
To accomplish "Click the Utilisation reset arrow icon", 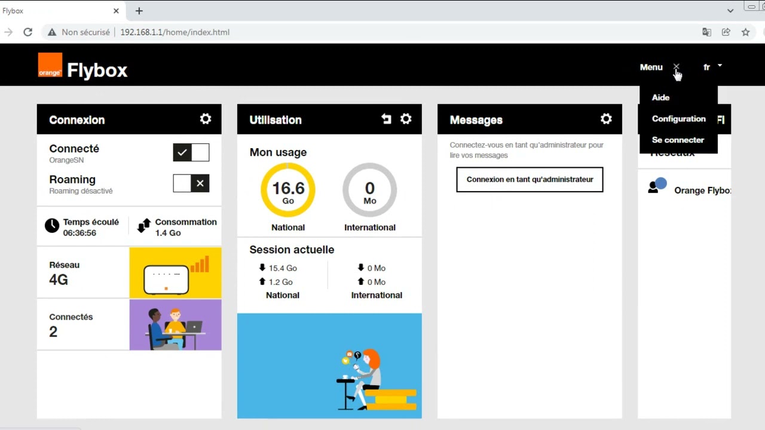I will (x=387, y=119).
